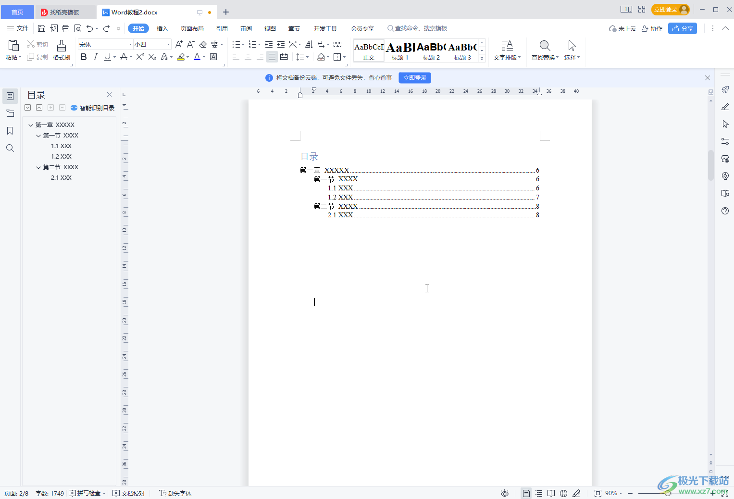This screenshot has width=734, height=499.
Task: Toggle spell check (拼写检查) in status bar
Action: [x=87, y=493]
